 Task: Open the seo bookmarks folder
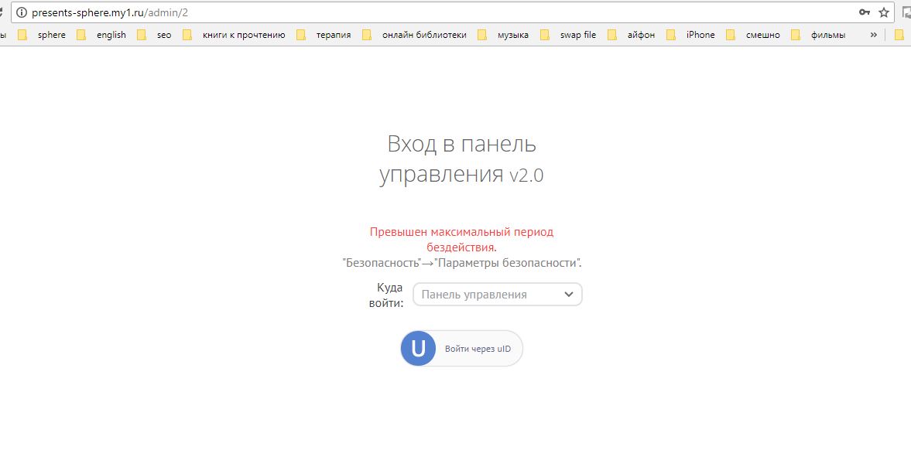(x=155, y=35)
